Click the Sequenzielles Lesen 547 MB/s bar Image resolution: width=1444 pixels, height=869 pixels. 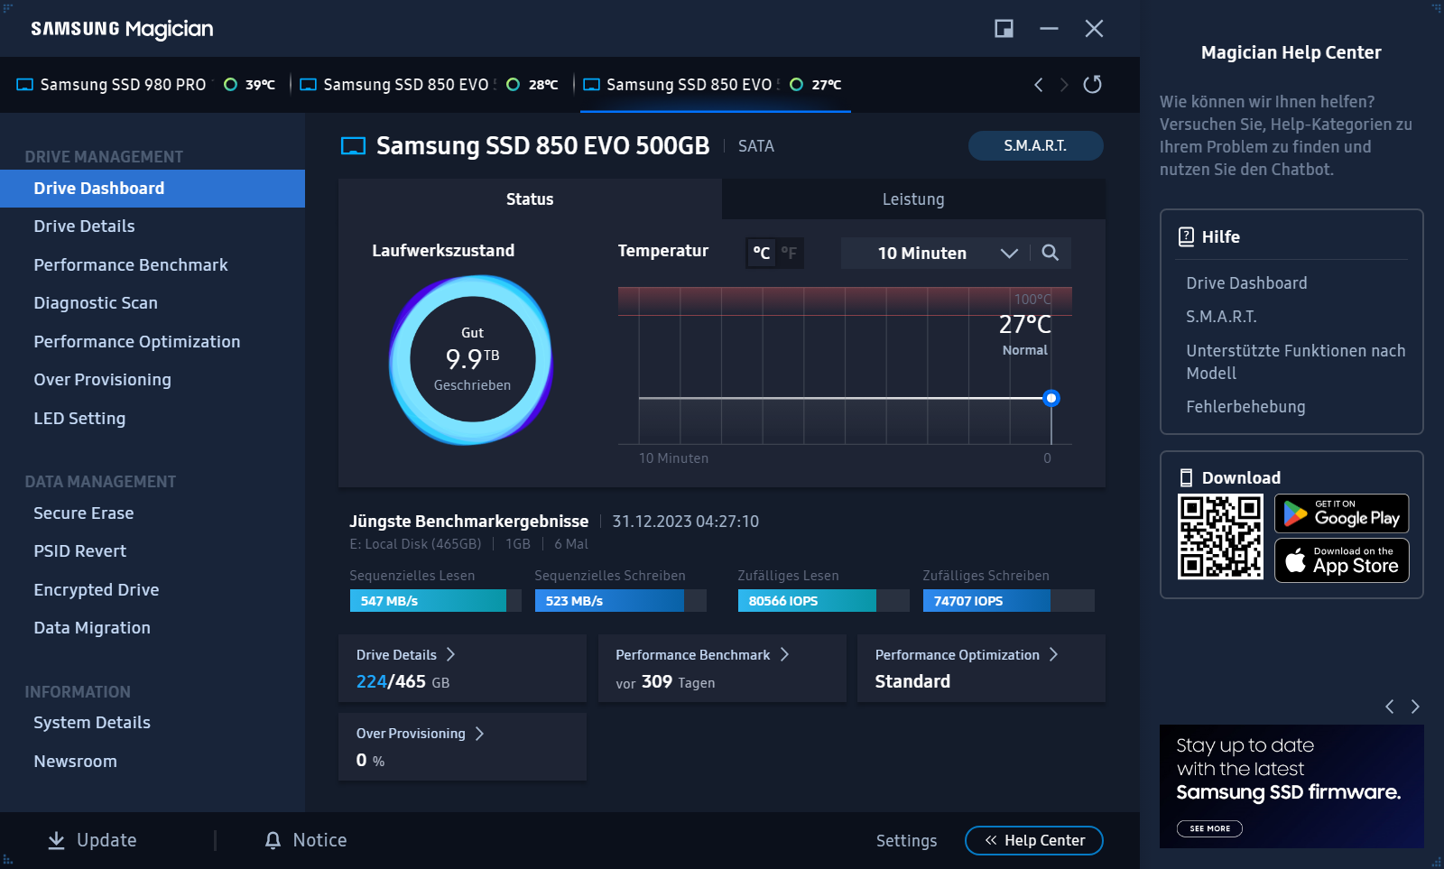pyautogui.click(x=435, y=601)
